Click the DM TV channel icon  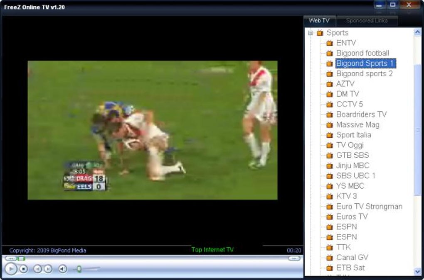330,94
